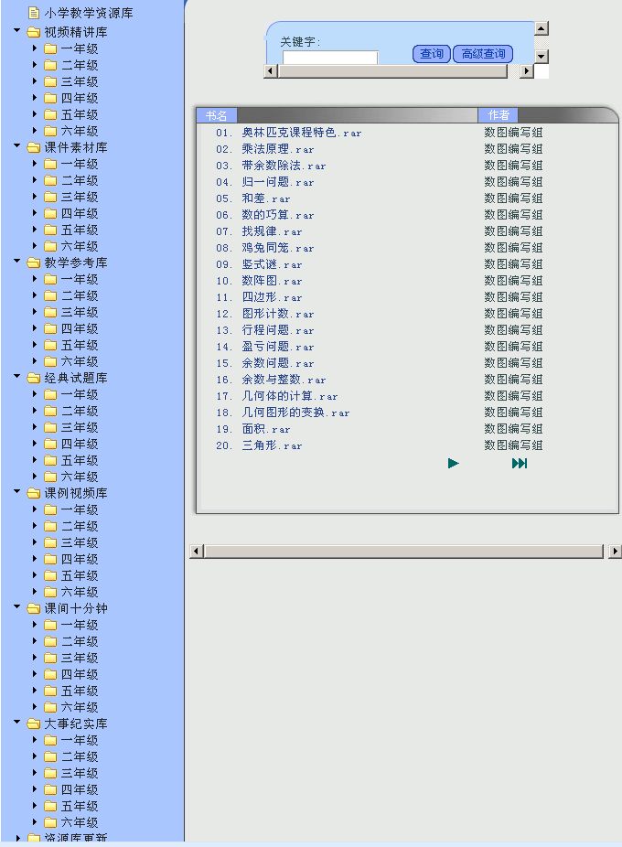This screenshot has height=847, width=622.
Task: Click the 经典试题库 folder icon
Action: pos(34,378)
